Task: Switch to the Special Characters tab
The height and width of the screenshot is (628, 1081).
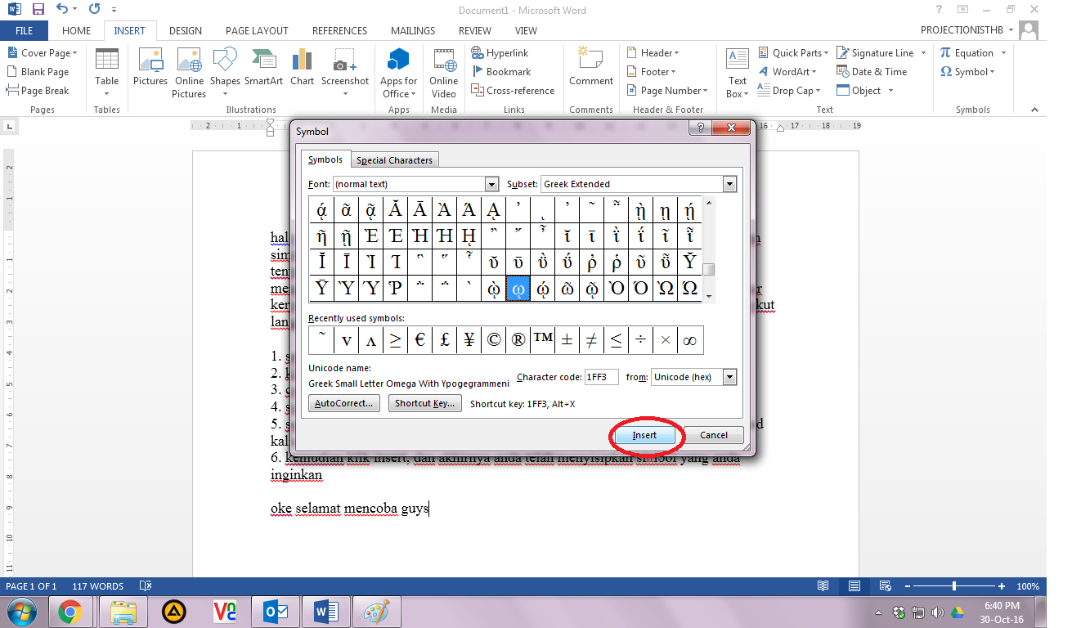Action: click(395, 159)
